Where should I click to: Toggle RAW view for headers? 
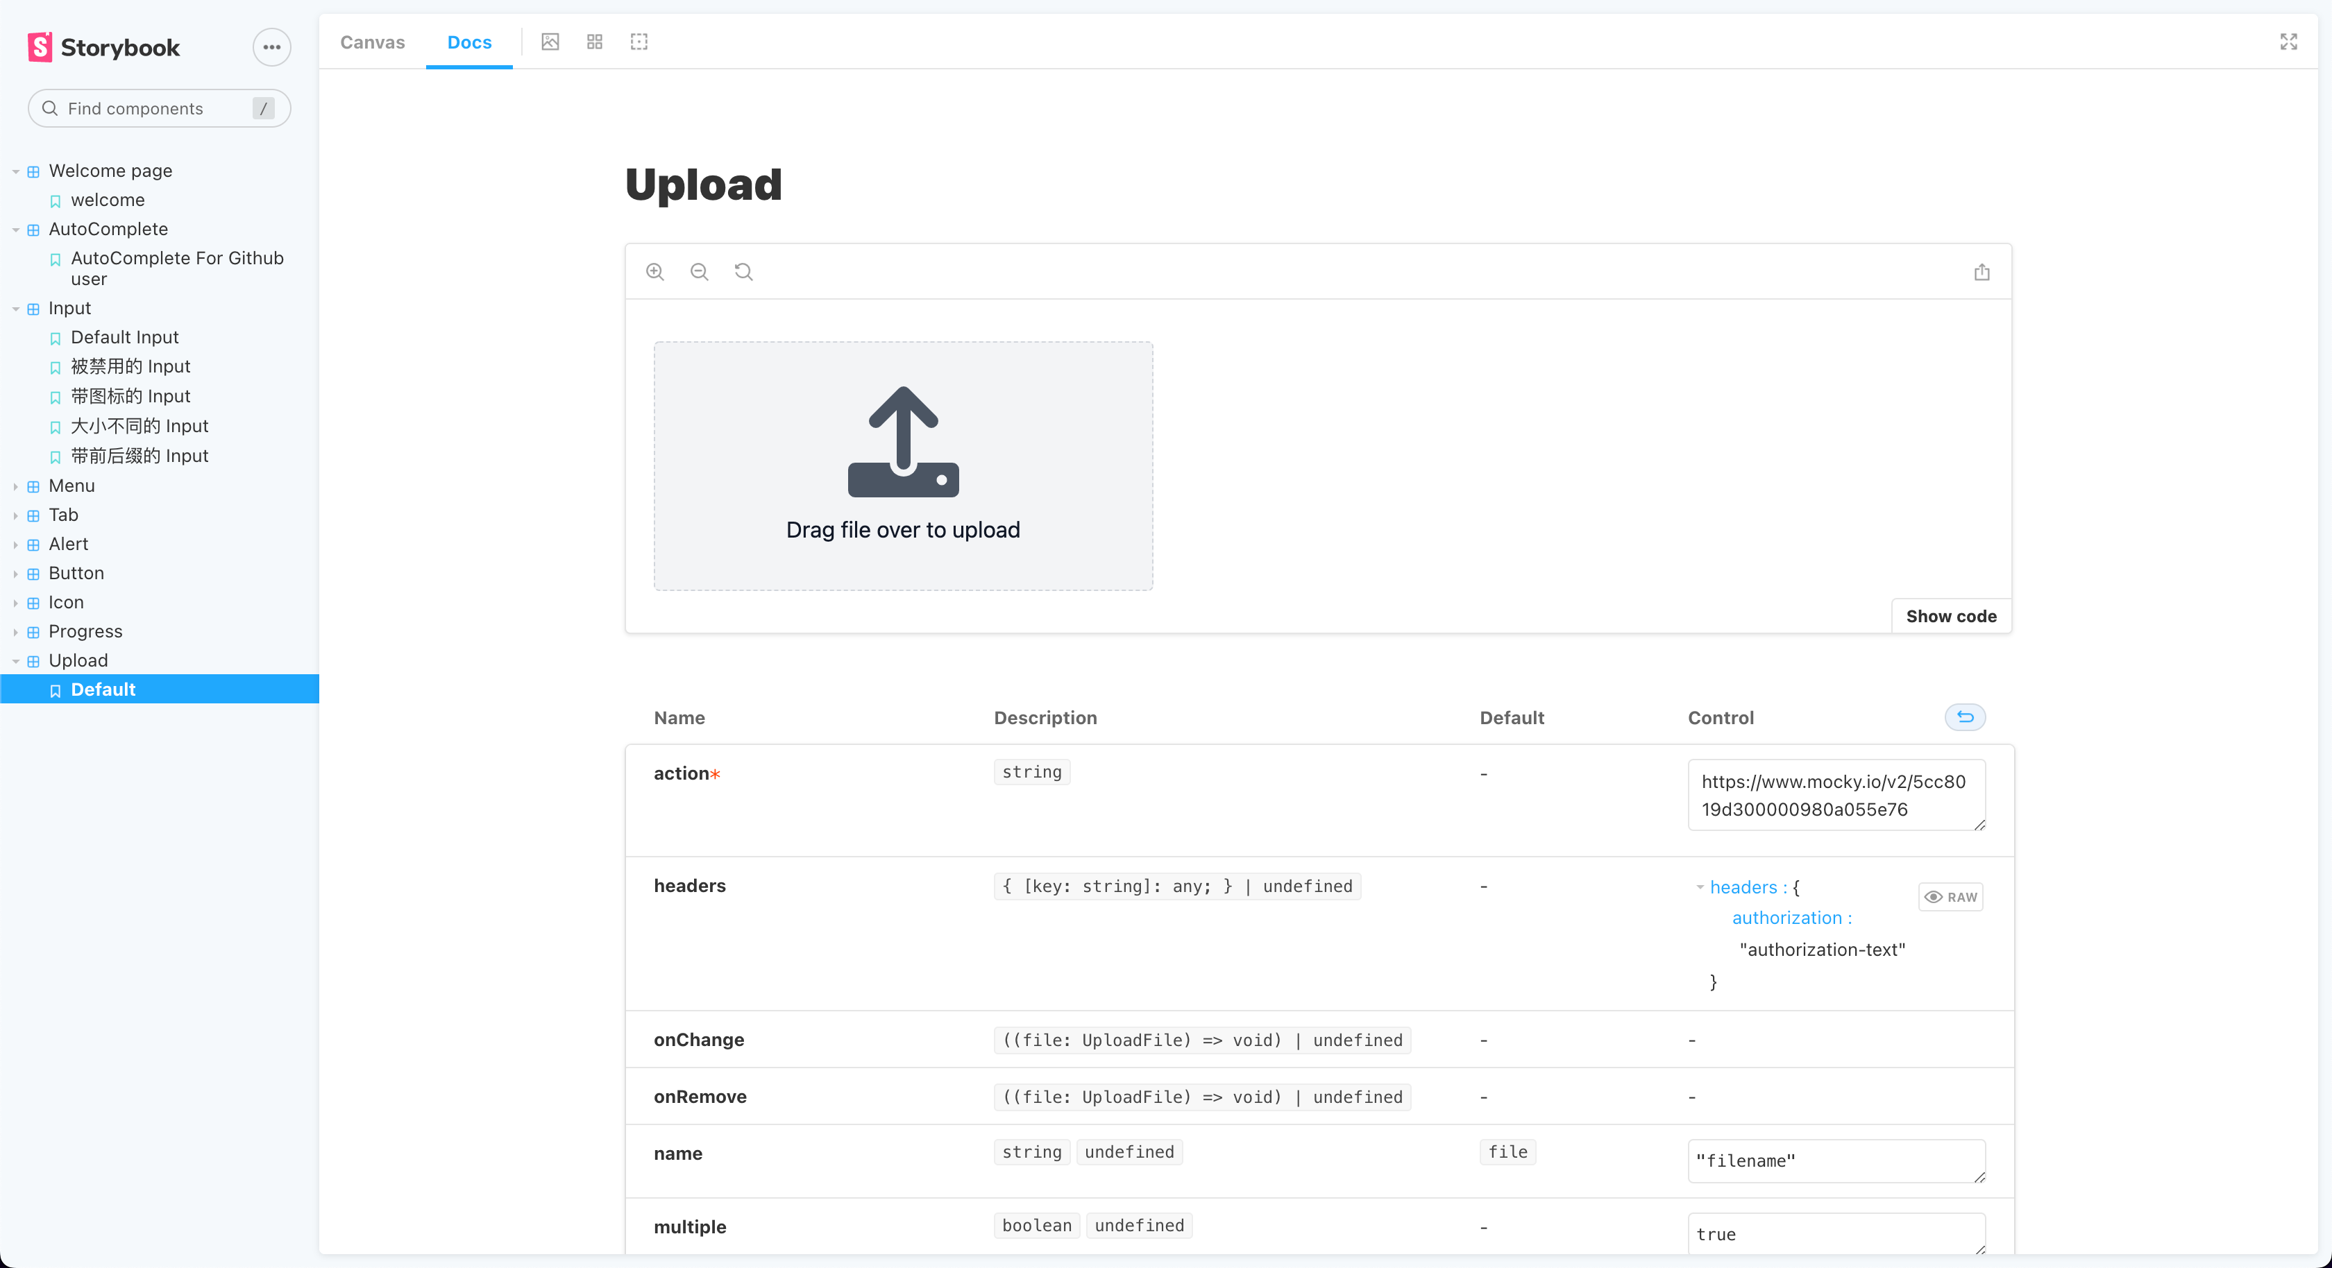pyautogui.click(x=1951, y=896)
